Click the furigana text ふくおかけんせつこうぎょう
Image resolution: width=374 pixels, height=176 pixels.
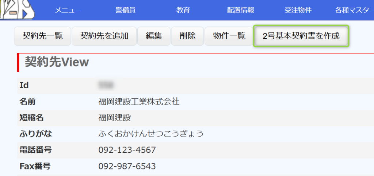(x=151, y=134)
